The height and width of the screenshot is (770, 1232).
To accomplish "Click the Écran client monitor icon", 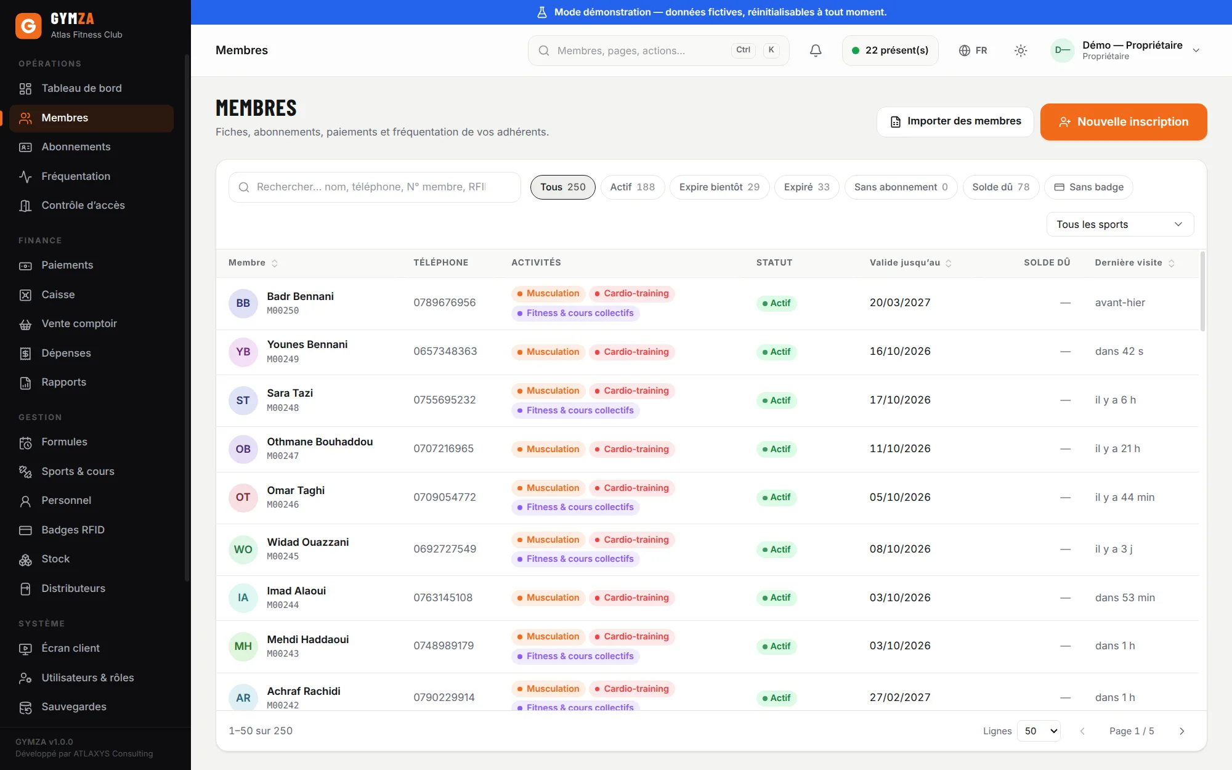I will coord(25,649).
